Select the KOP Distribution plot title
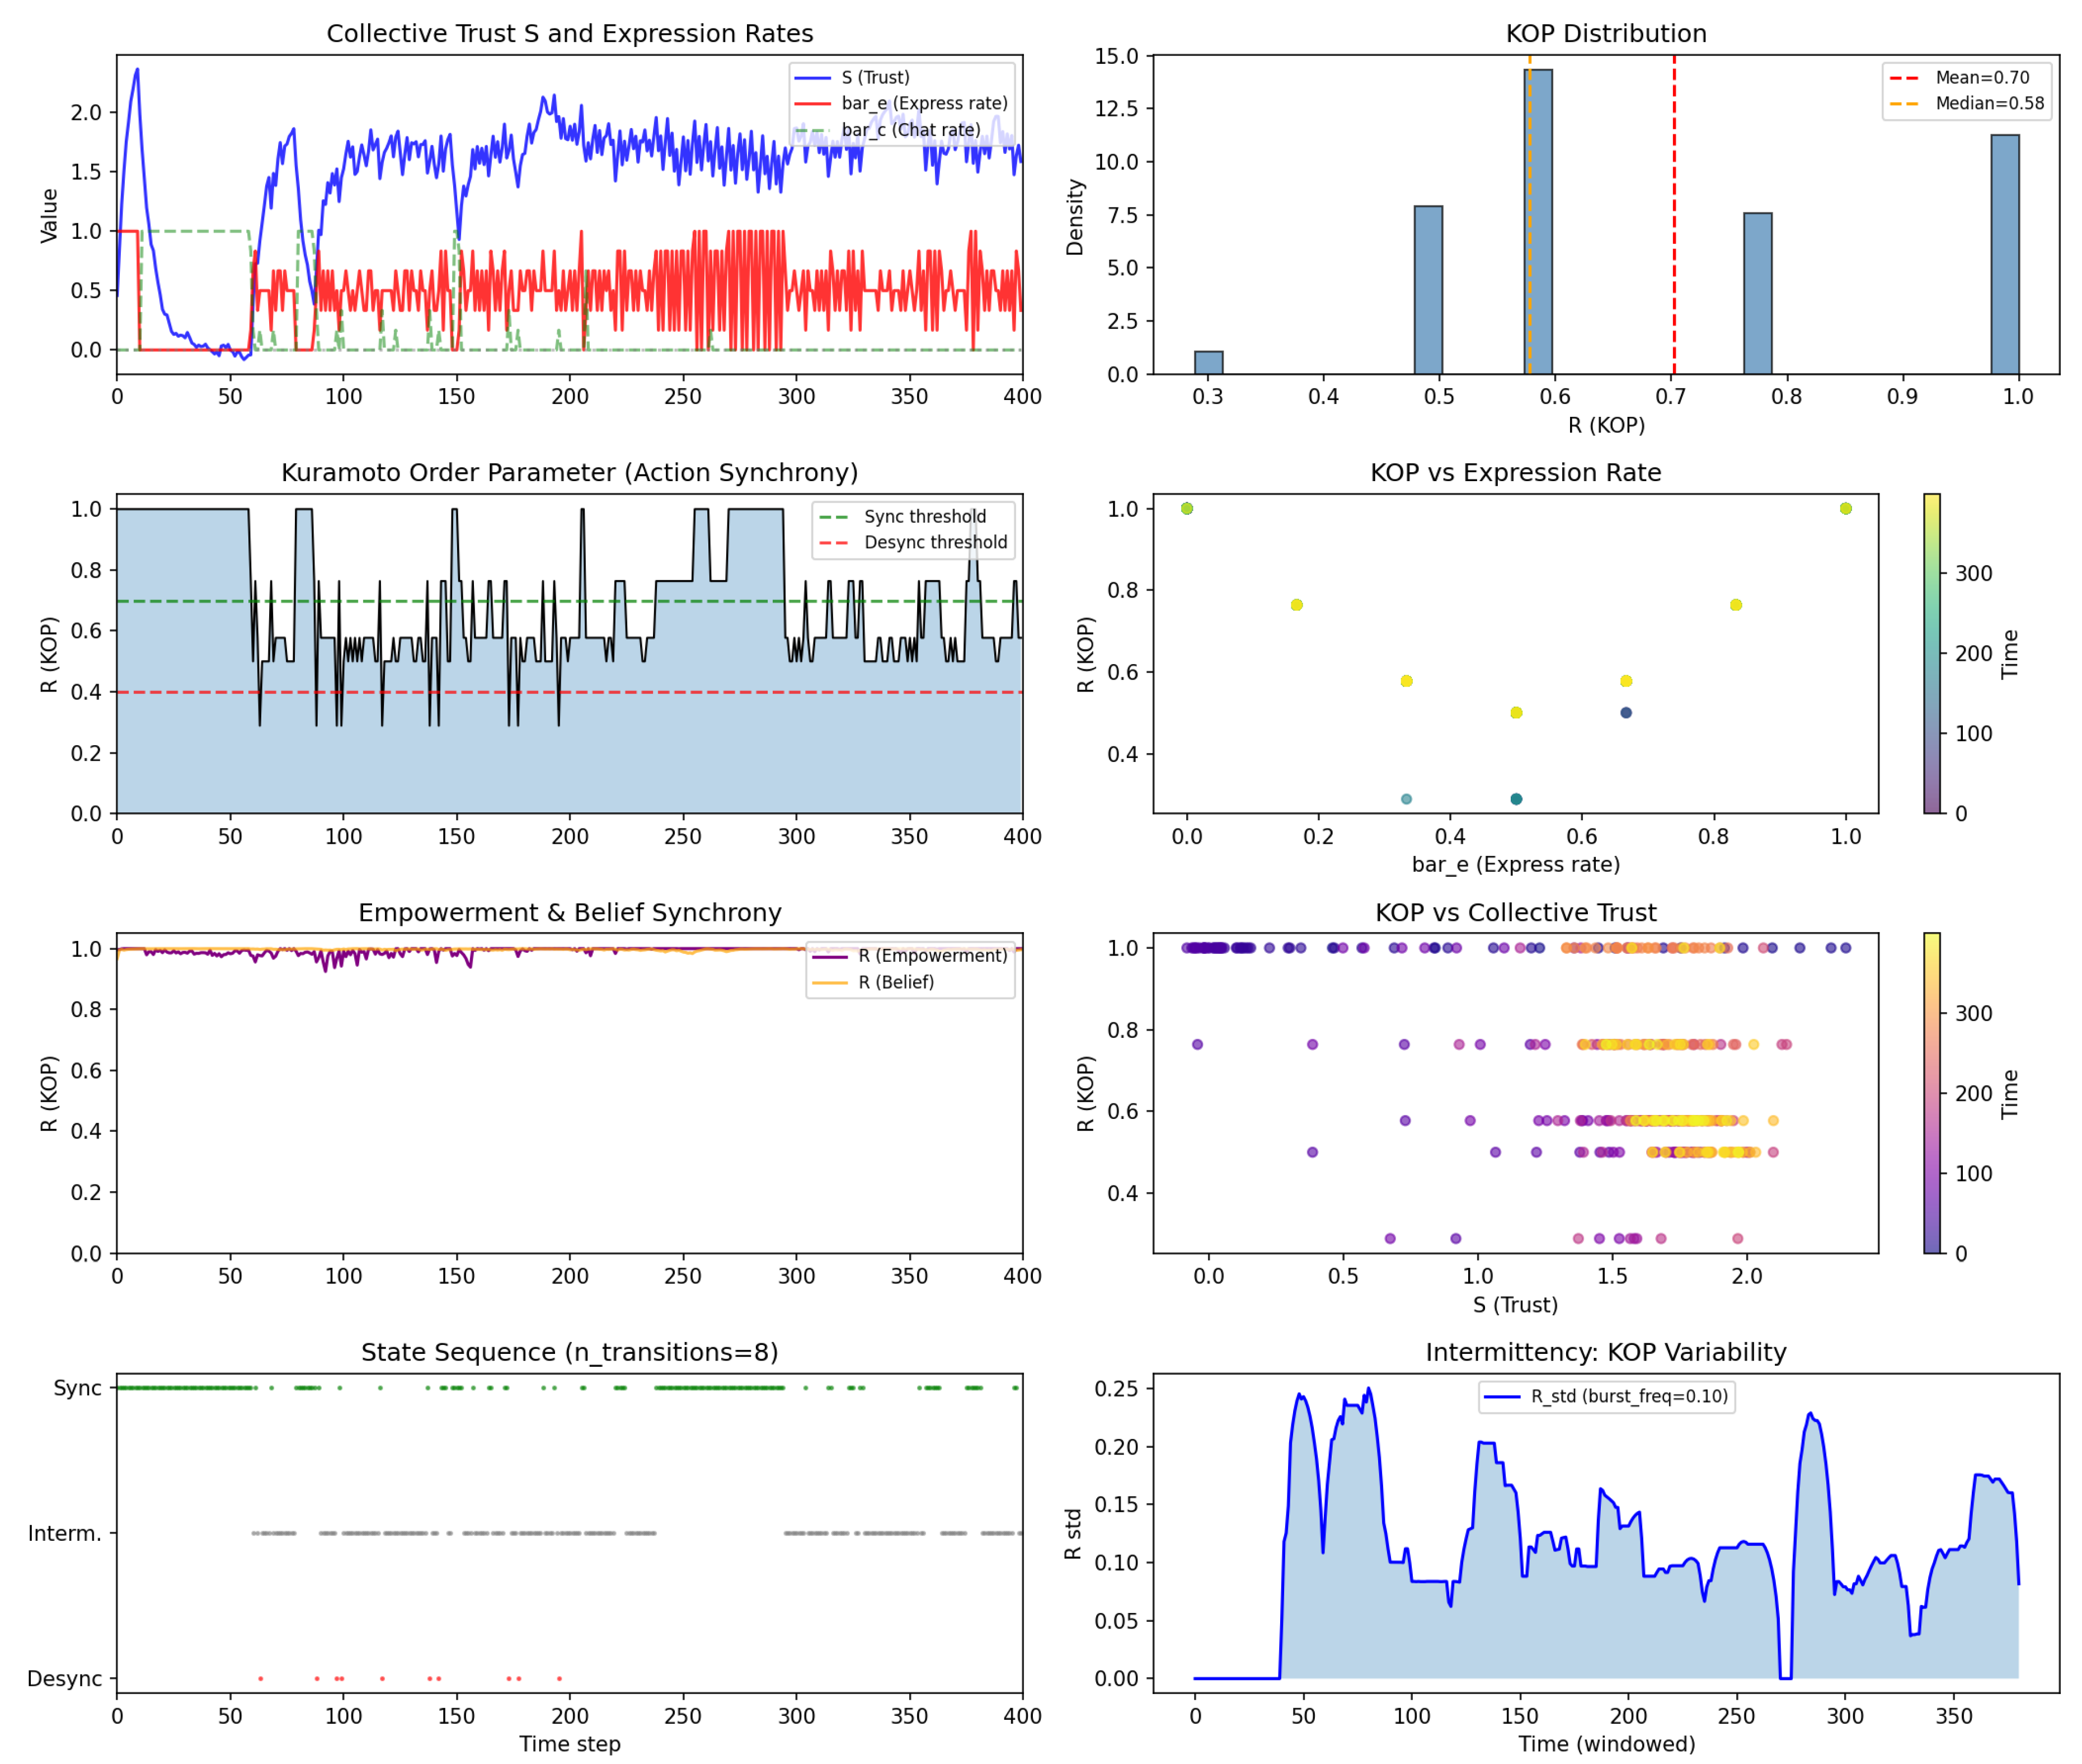 tap(1604, 33)
